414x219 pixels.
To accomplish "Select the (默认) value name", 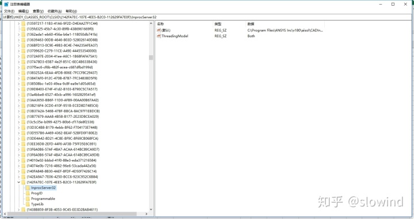I will pyautogui.click(x=166, y=30).
